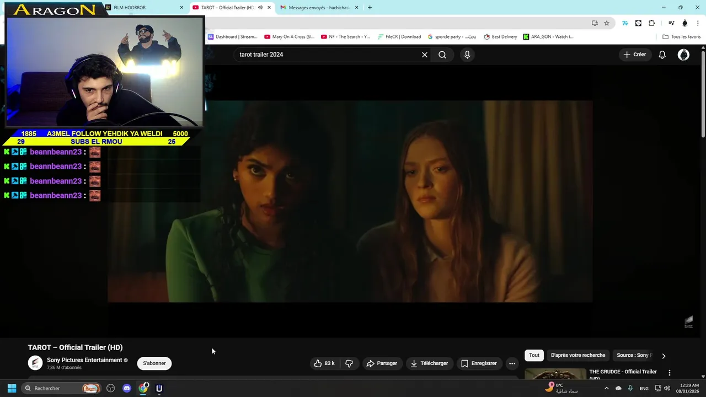Click the Télécharger download button

pyautogui.click(x=429, y=363)
